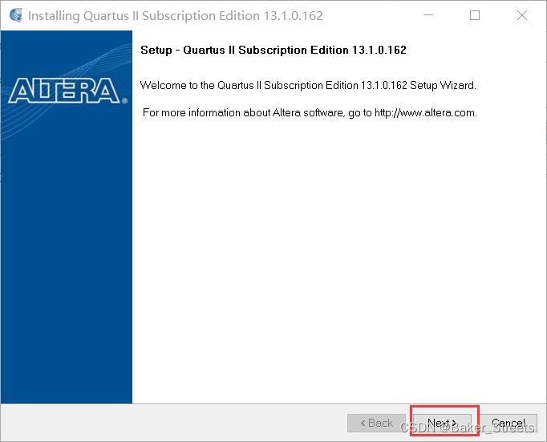
Task: Click the Altera logo in the side banner
Action: [67, 91]
